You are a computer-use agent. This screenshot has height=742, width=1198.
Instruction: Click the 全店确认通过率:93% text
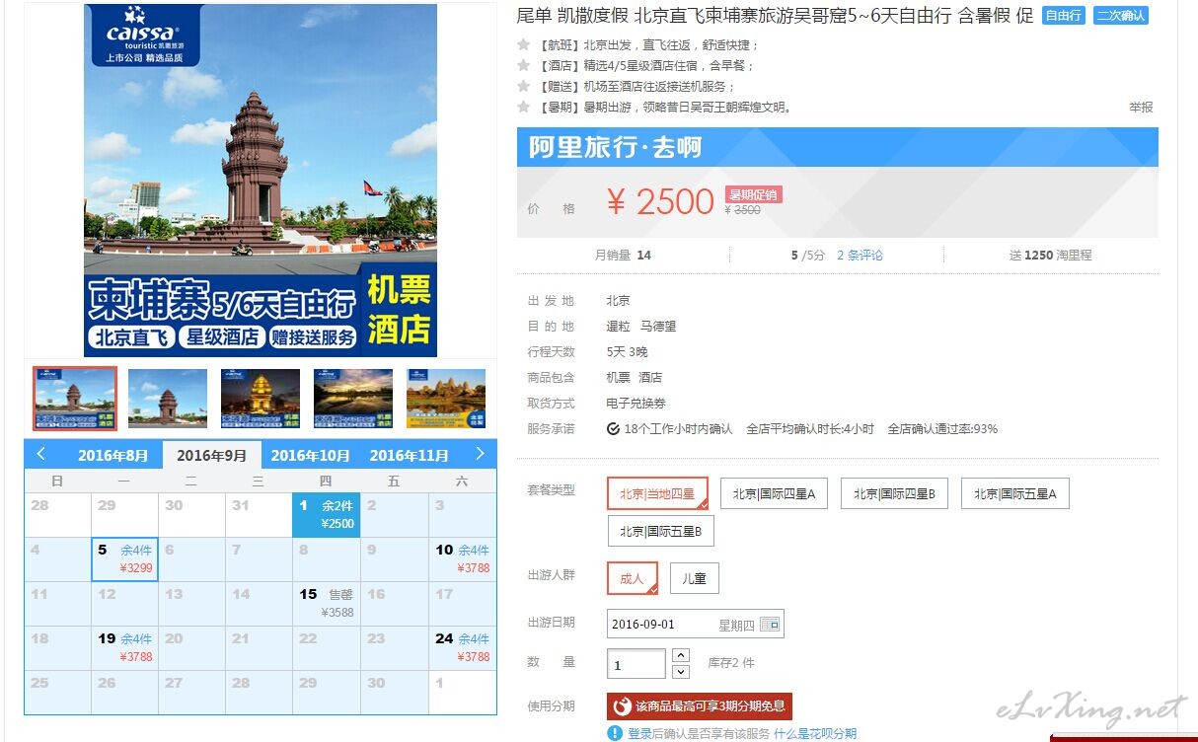pos(942,428)
